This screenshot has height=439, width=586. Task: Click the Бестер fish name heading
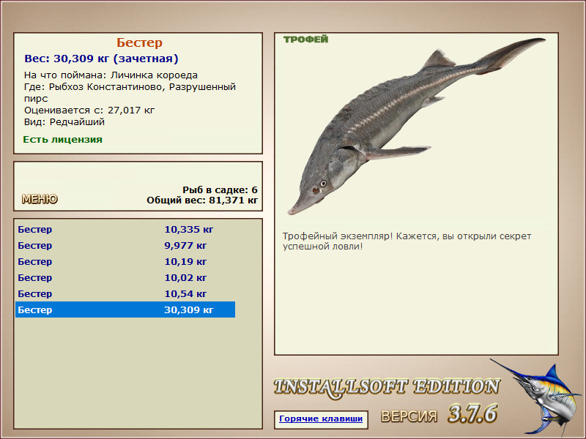click(x=139, y=42)
